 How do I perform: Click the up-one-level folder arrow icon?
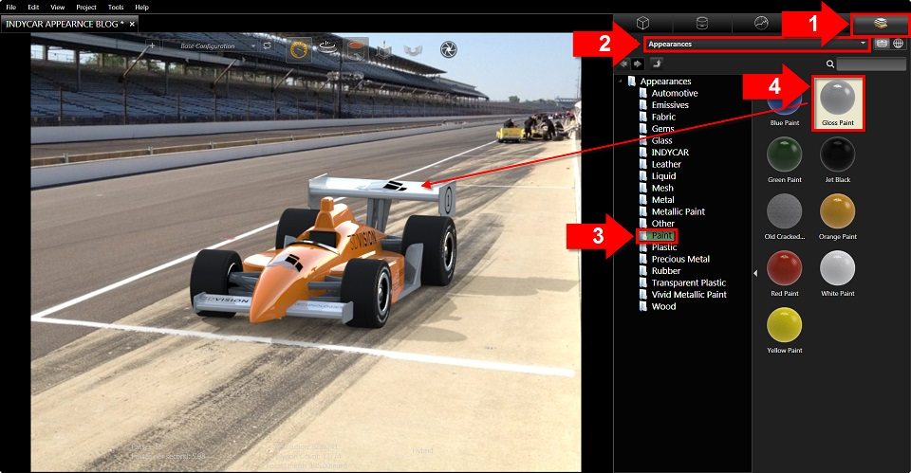(656, 63)
